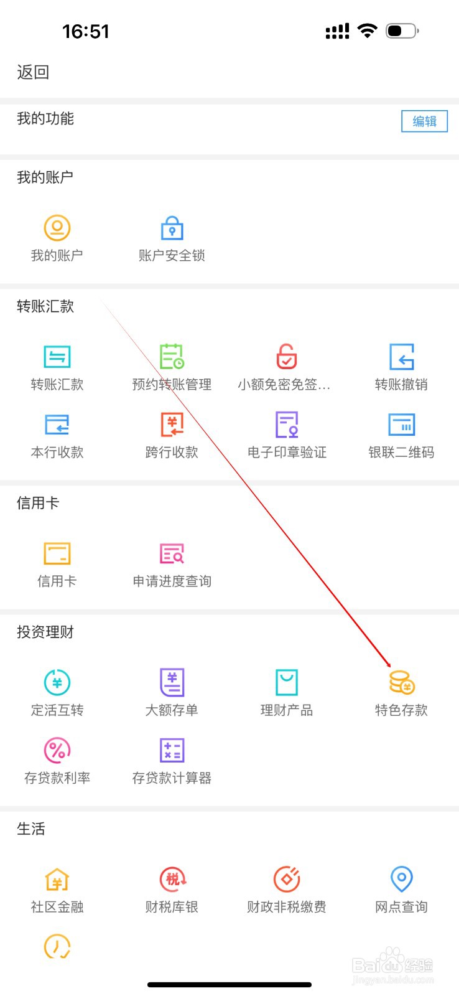
Task: Open the 银联二维码 QR code icon
Action: coord(402,425)
